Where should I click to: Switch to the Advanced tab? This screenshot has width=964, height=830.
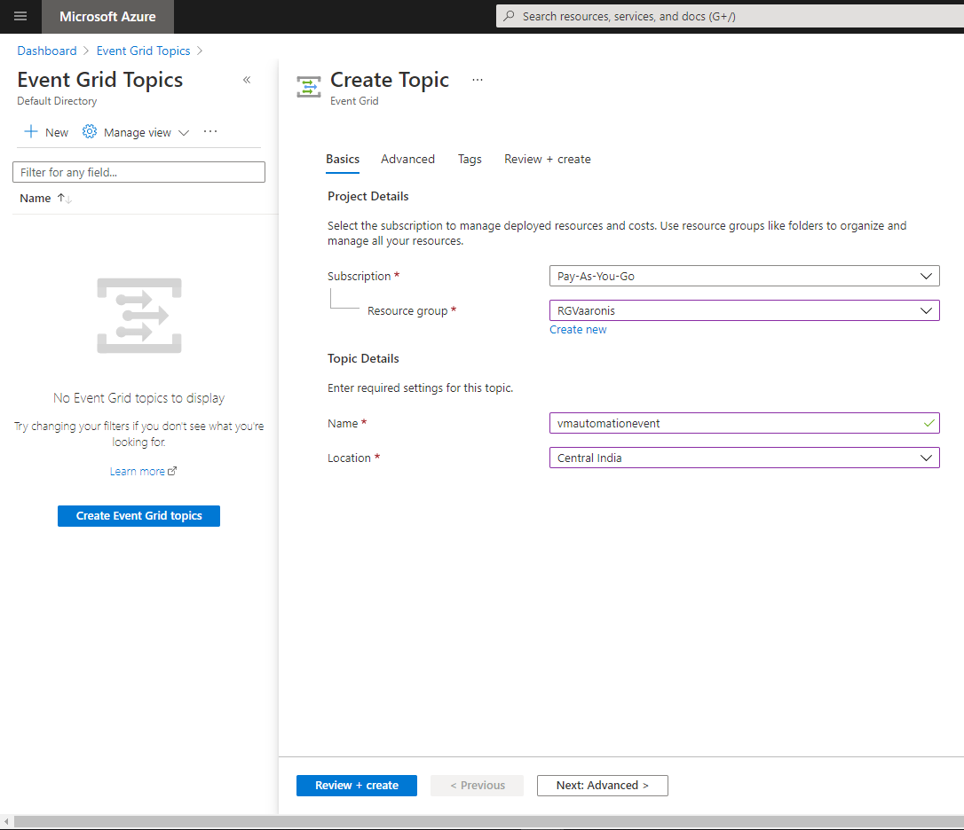click(407, 159)
